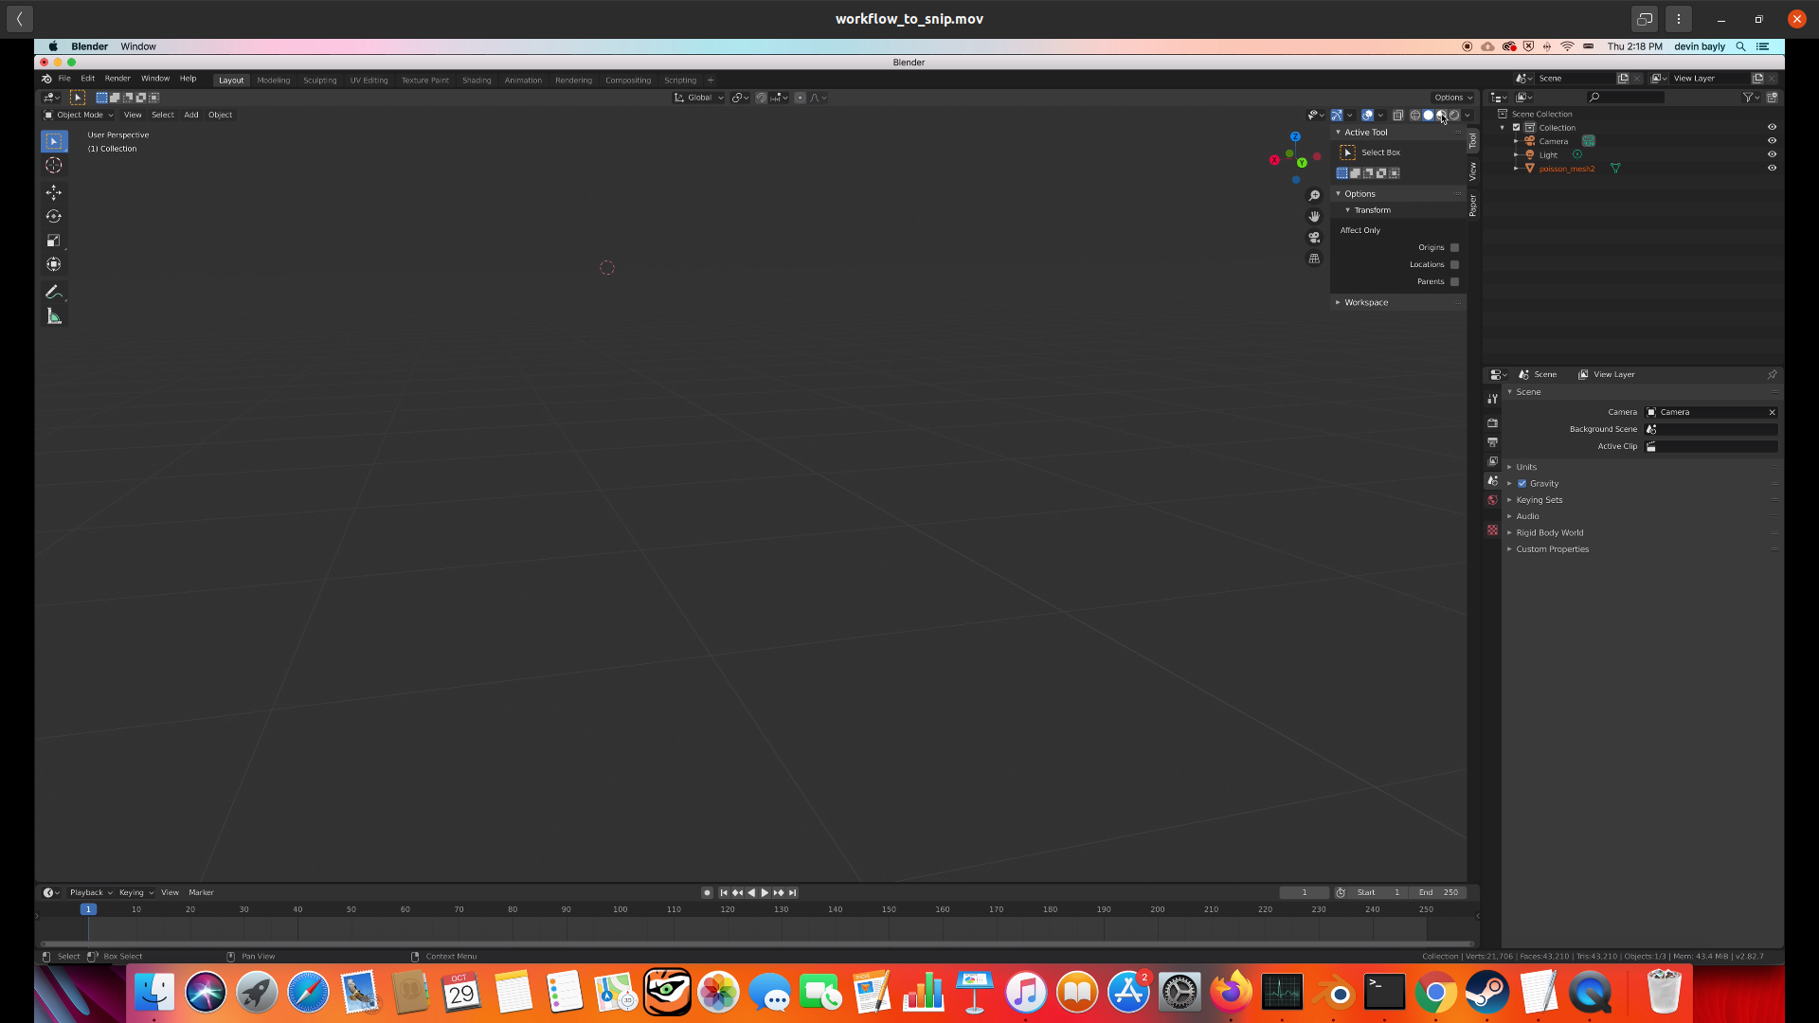Screen dimensions: 1819x1023
Task: Open Terminal from the macOS Dock
Action: (1384, 992)
